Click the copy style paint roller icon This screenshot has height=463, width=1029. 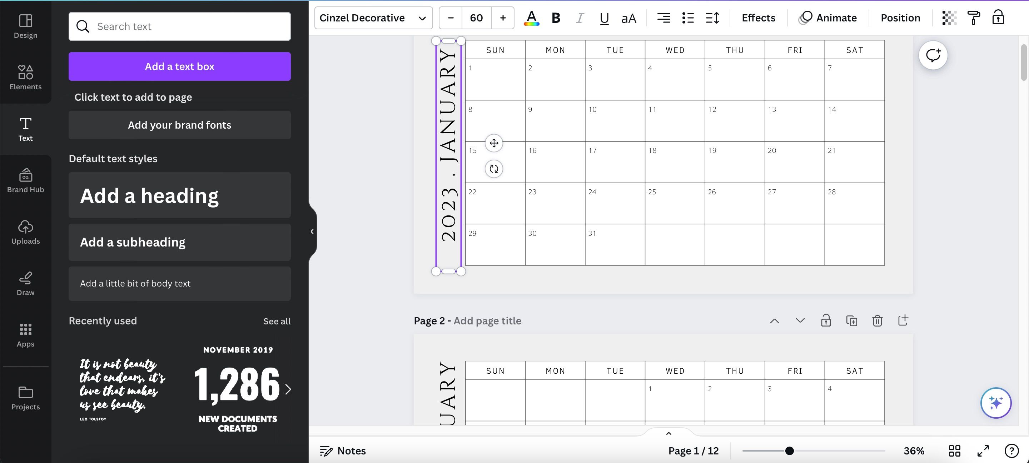974,18
